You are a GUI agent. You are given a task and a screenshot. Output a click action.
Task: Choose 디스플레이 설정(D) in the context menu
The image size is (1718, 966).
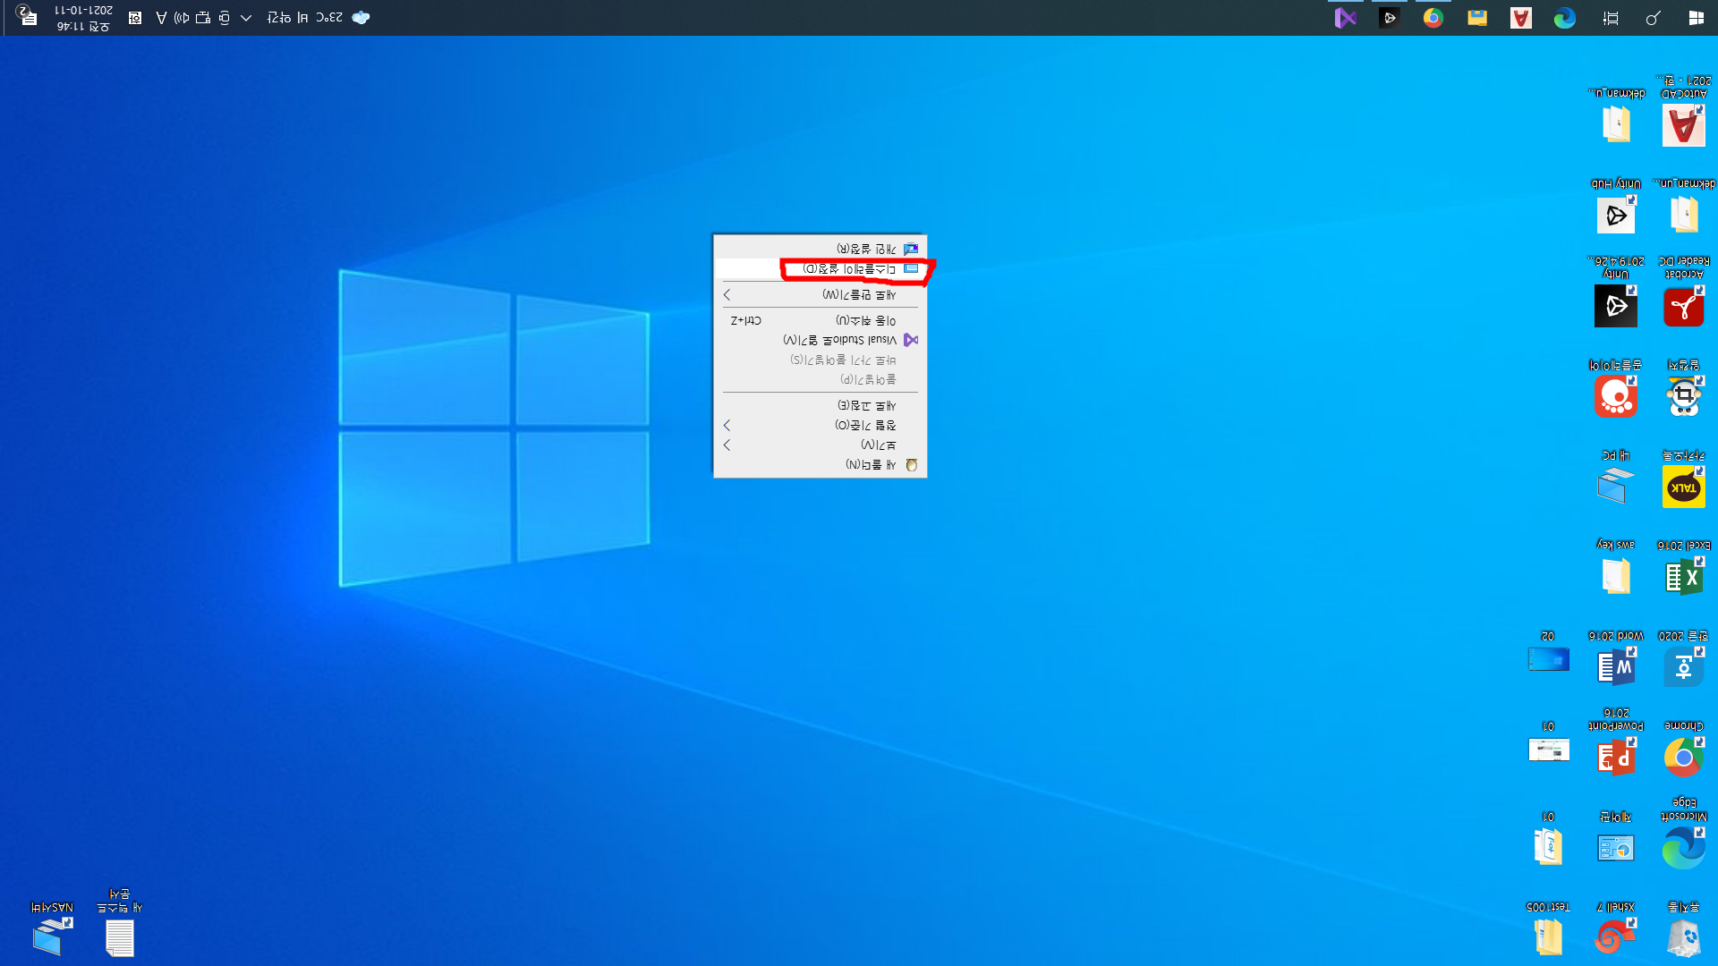pos(821,268)
